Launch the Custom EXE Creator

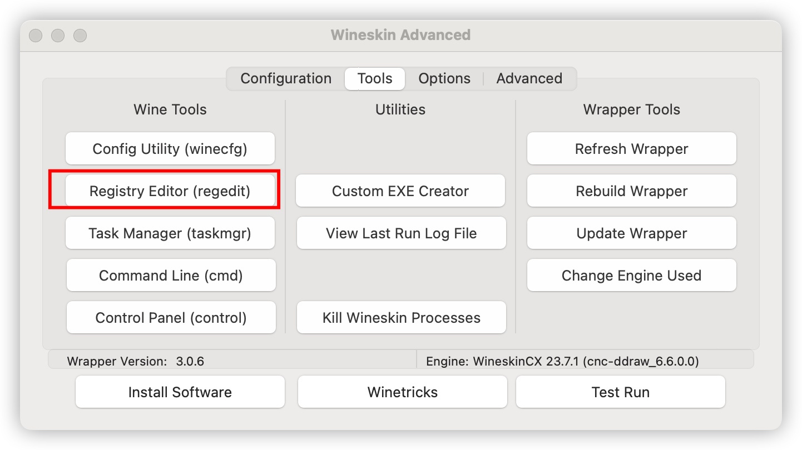400,191
